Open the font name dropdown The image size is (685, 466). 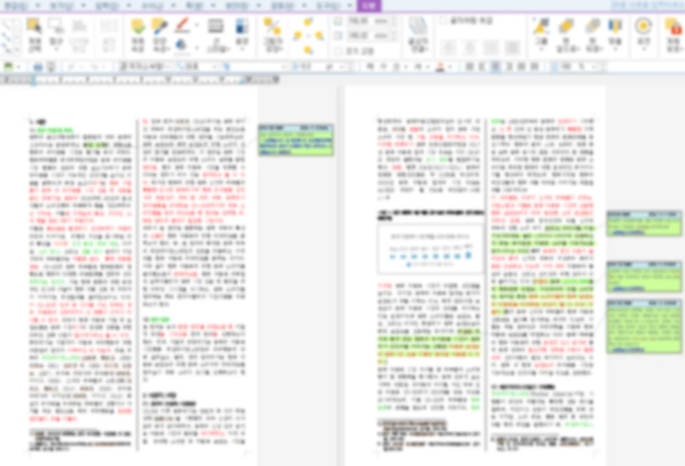283,67
